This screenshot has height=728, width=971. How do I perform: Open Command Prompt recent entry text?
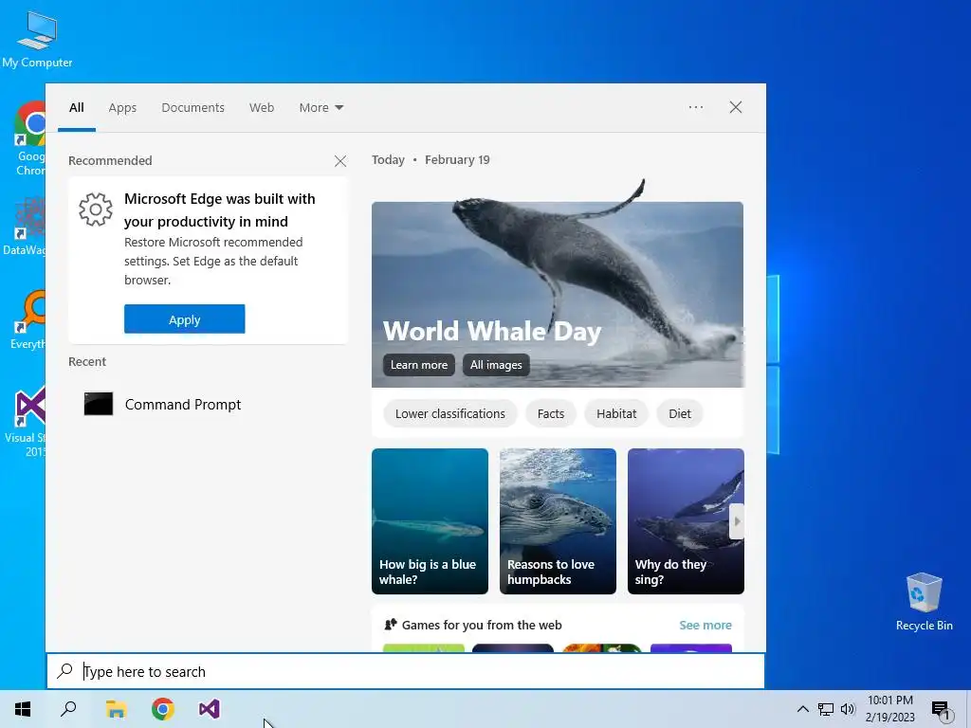[x=183, y=404]
